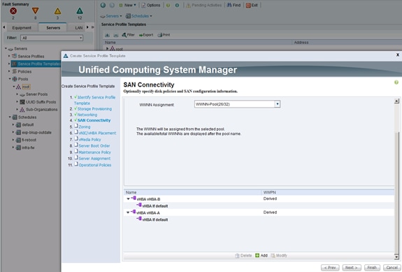Viewport: 402px width, 272px height.
Task: Click the Print button
Action: click(164, 35)
